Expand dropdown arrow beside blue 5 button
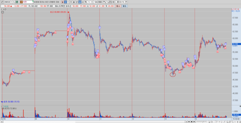Viewport: 241px width, 123px height. [68, 2]
